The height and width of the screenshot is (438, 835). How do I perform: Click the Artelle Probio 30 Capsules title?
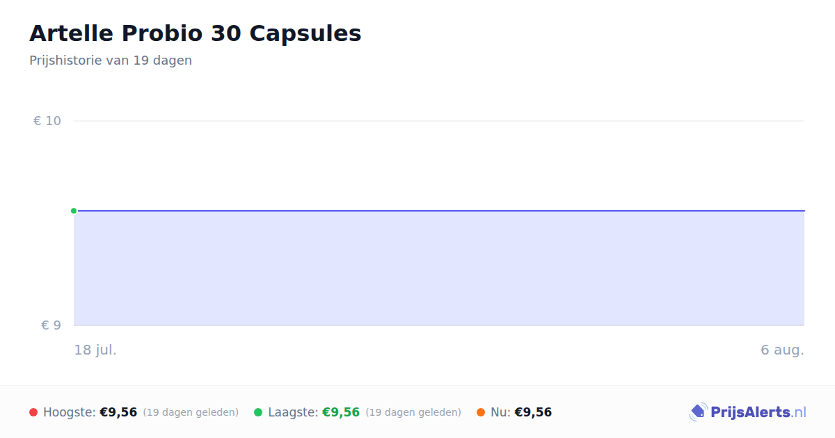tap(196, 33)
